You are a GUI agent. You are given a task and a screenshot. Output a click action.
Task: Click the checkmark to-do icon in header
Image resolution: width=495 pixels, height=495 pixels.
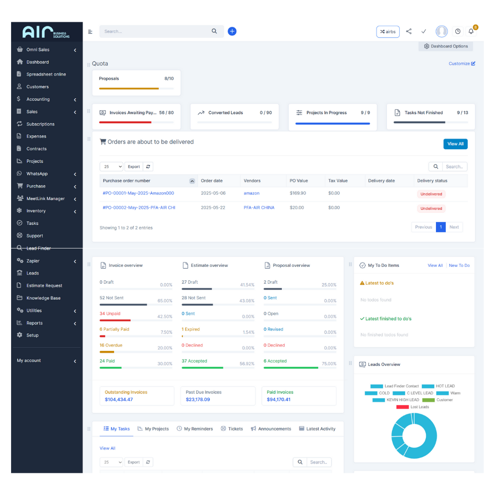[x=423, y=31]
